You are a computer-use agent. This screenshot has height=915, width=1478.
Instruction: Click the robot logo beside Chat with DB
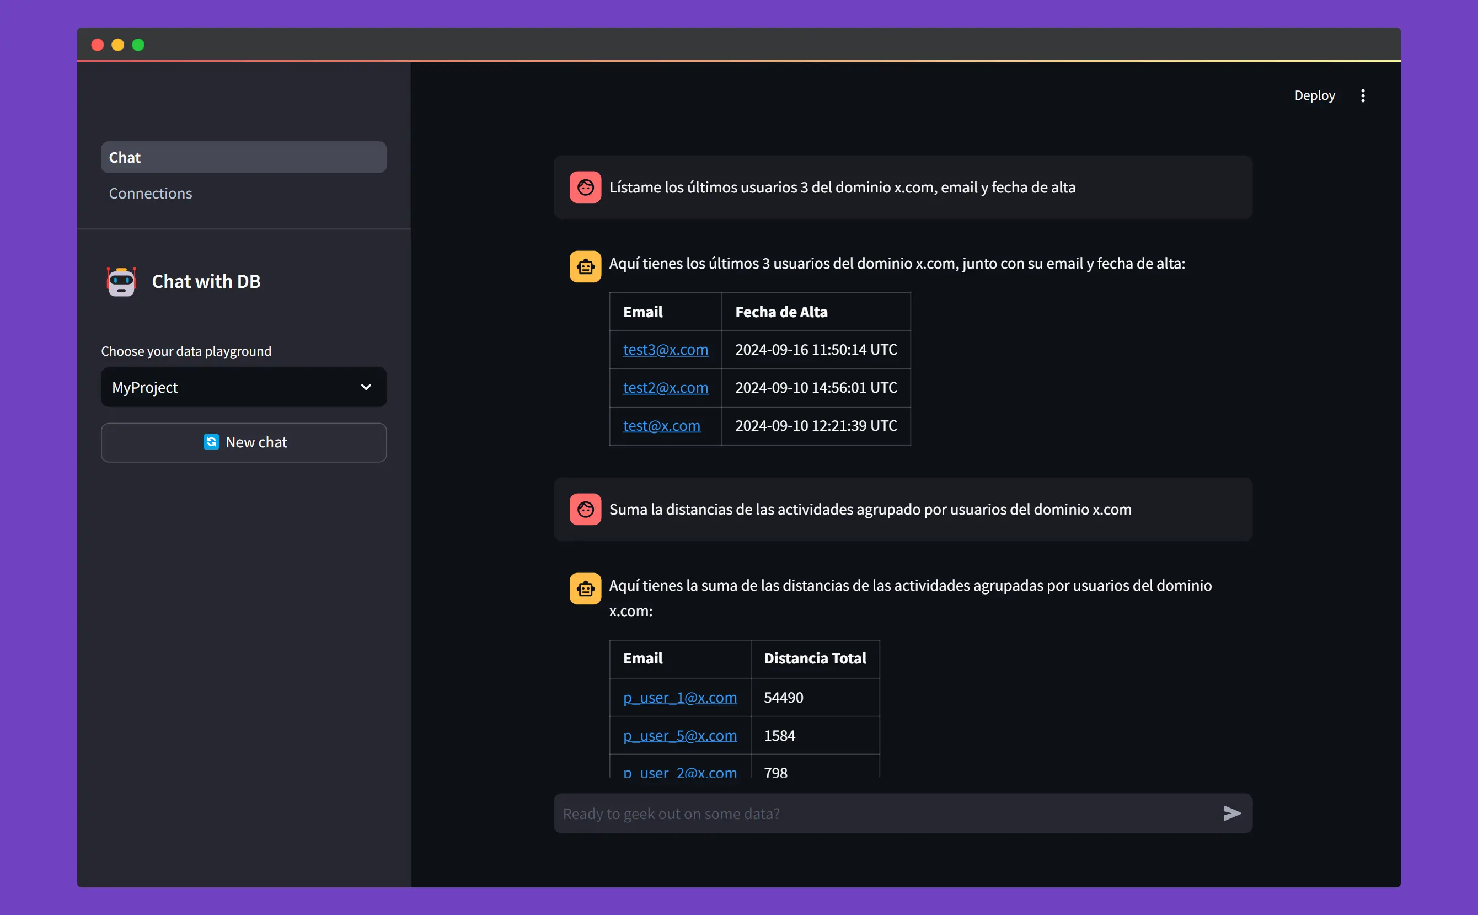click(x=120, y=281)
